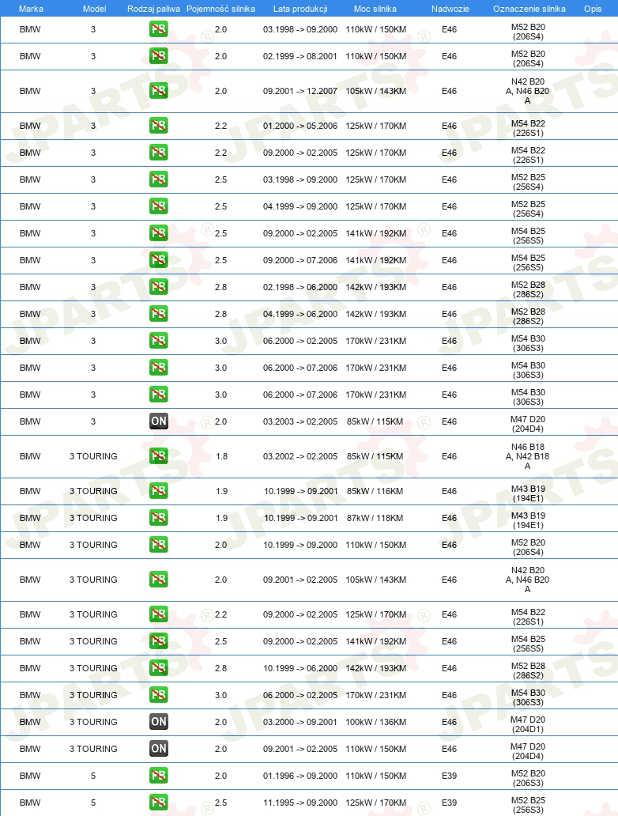Click petrol icon for BMW 5 E39 2.0

coord(159,776)
